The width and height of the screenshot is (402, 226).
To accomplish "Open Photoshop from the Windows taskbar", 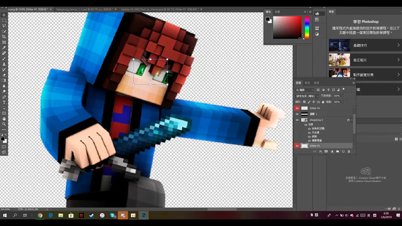I will click(144, 215).
